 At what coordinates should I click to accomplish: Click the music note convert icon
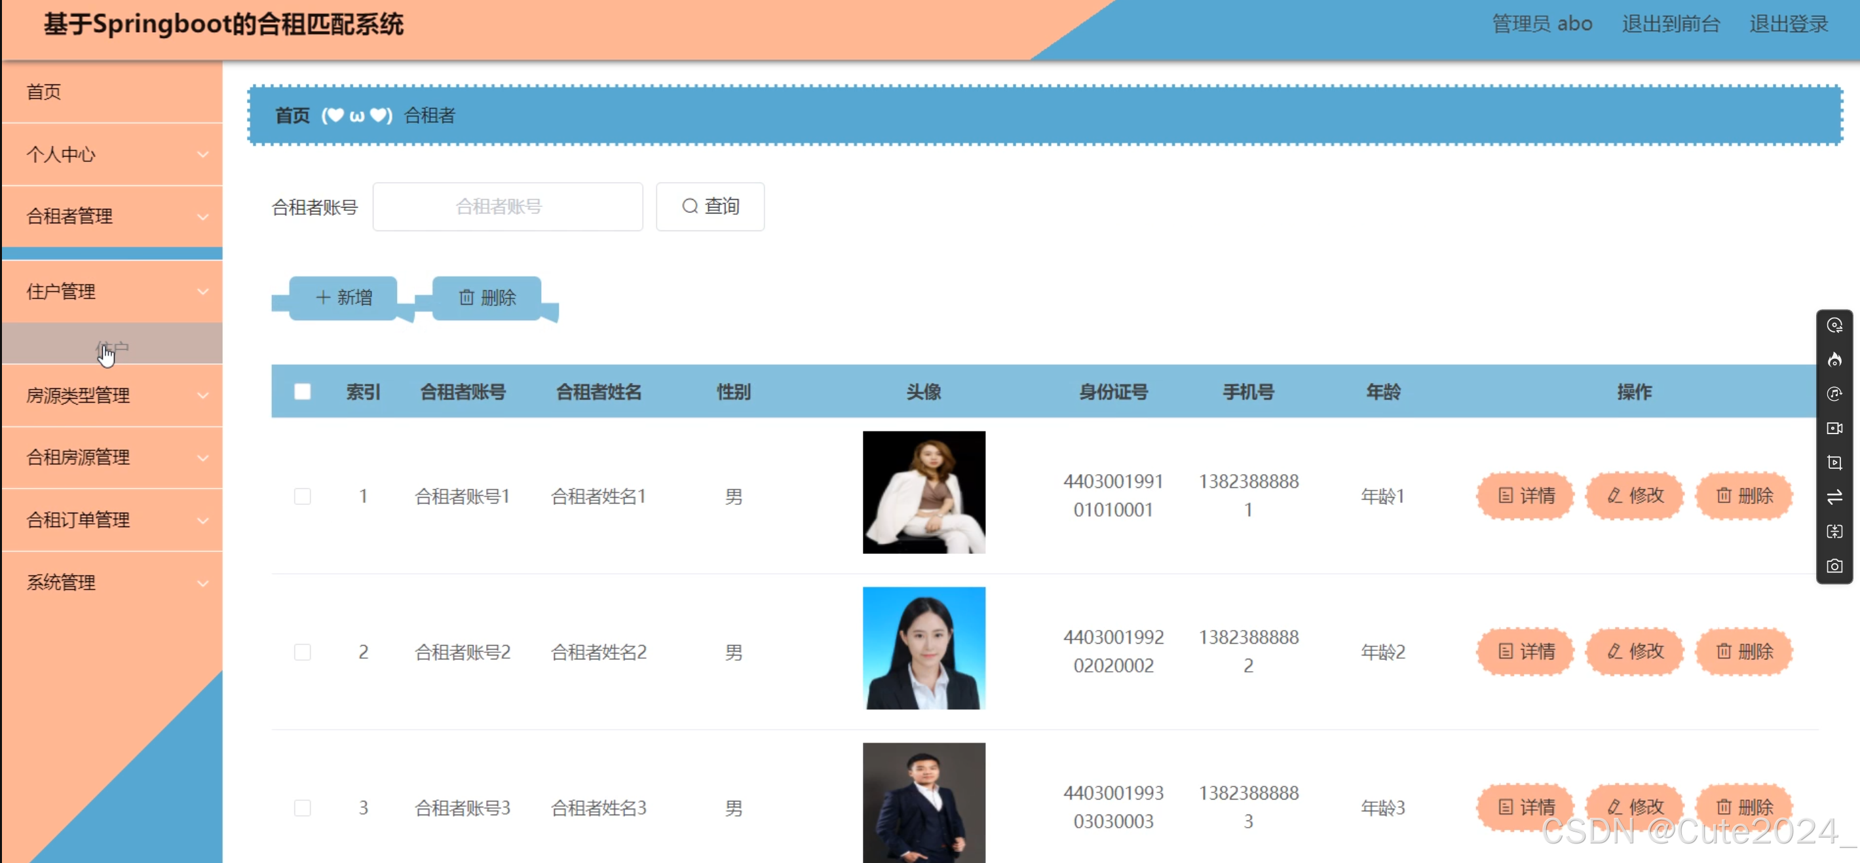(1834, 394)
